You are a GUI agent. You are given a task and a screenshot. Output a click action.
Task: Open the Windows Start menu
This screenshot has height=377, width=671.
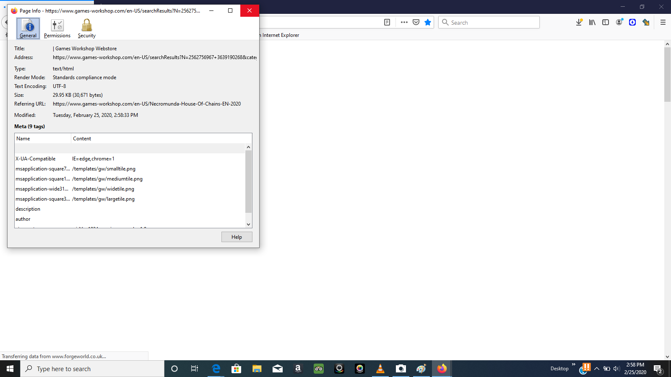click(10, 369)
